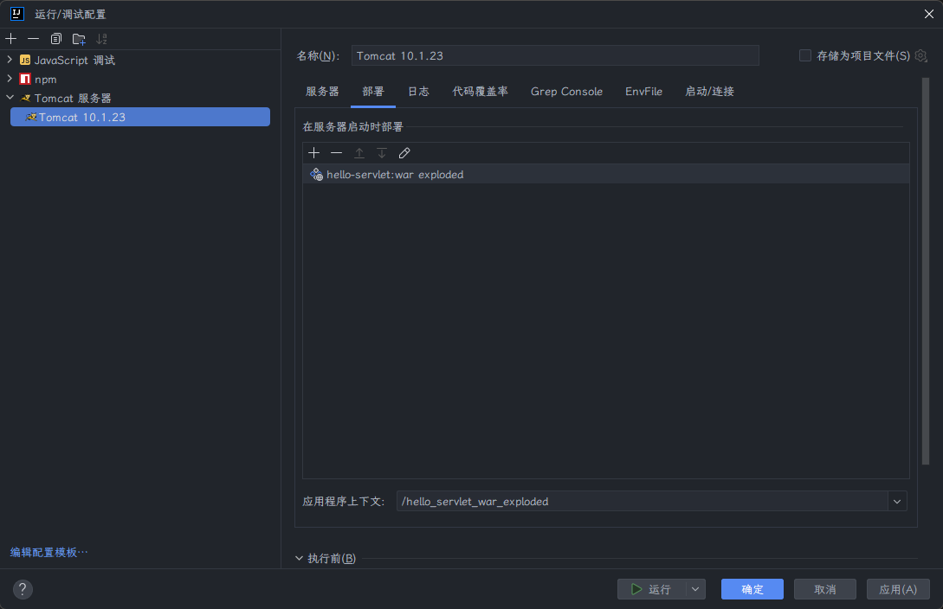Open the Grep Console tab
This screenshot has width=943, height=609.
click(566, 92)
